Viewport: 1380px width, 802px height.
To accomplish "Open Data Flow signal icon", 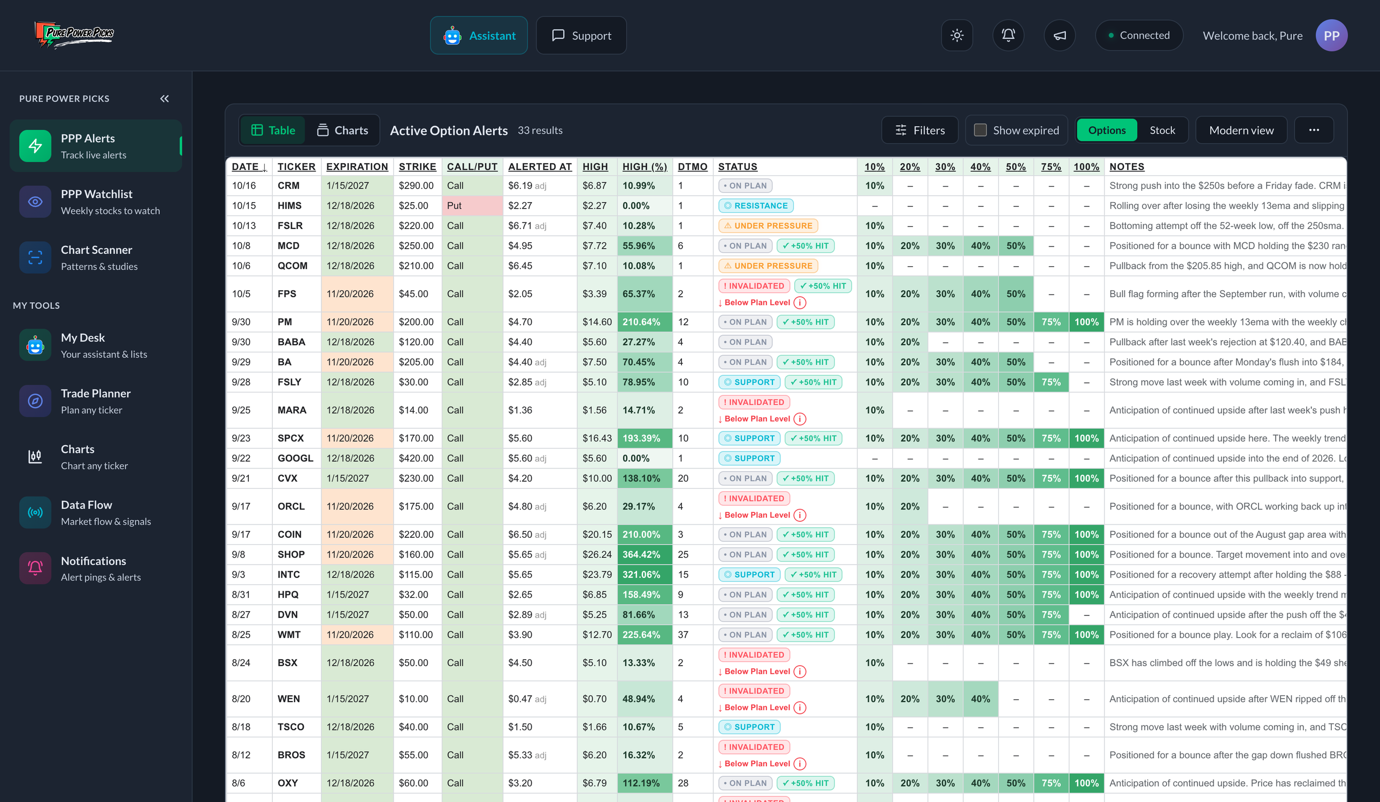I will [35, 512].
